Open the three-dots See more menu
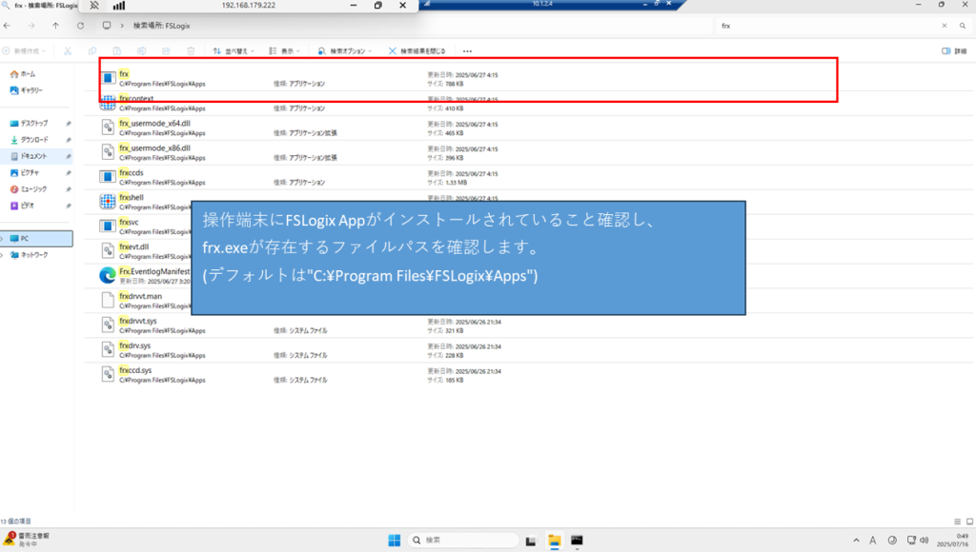 click(x=467, y=51)
